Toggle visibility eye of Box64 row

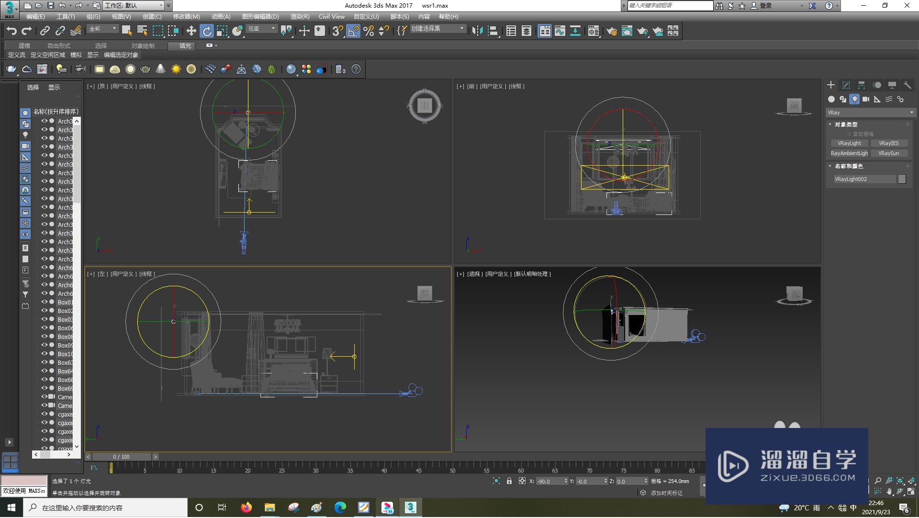click(x=45, y=371)
